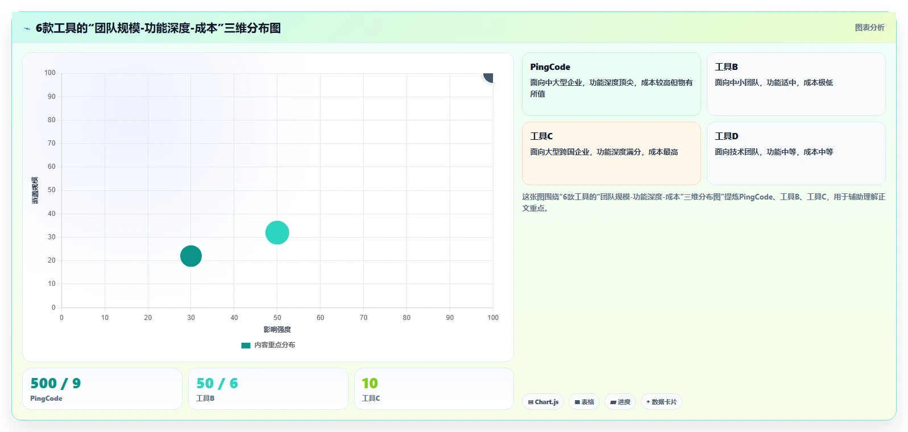Click the teal bubble at x=50
The width and height of the screenshot is (908, 432).
tap(277, 232)
